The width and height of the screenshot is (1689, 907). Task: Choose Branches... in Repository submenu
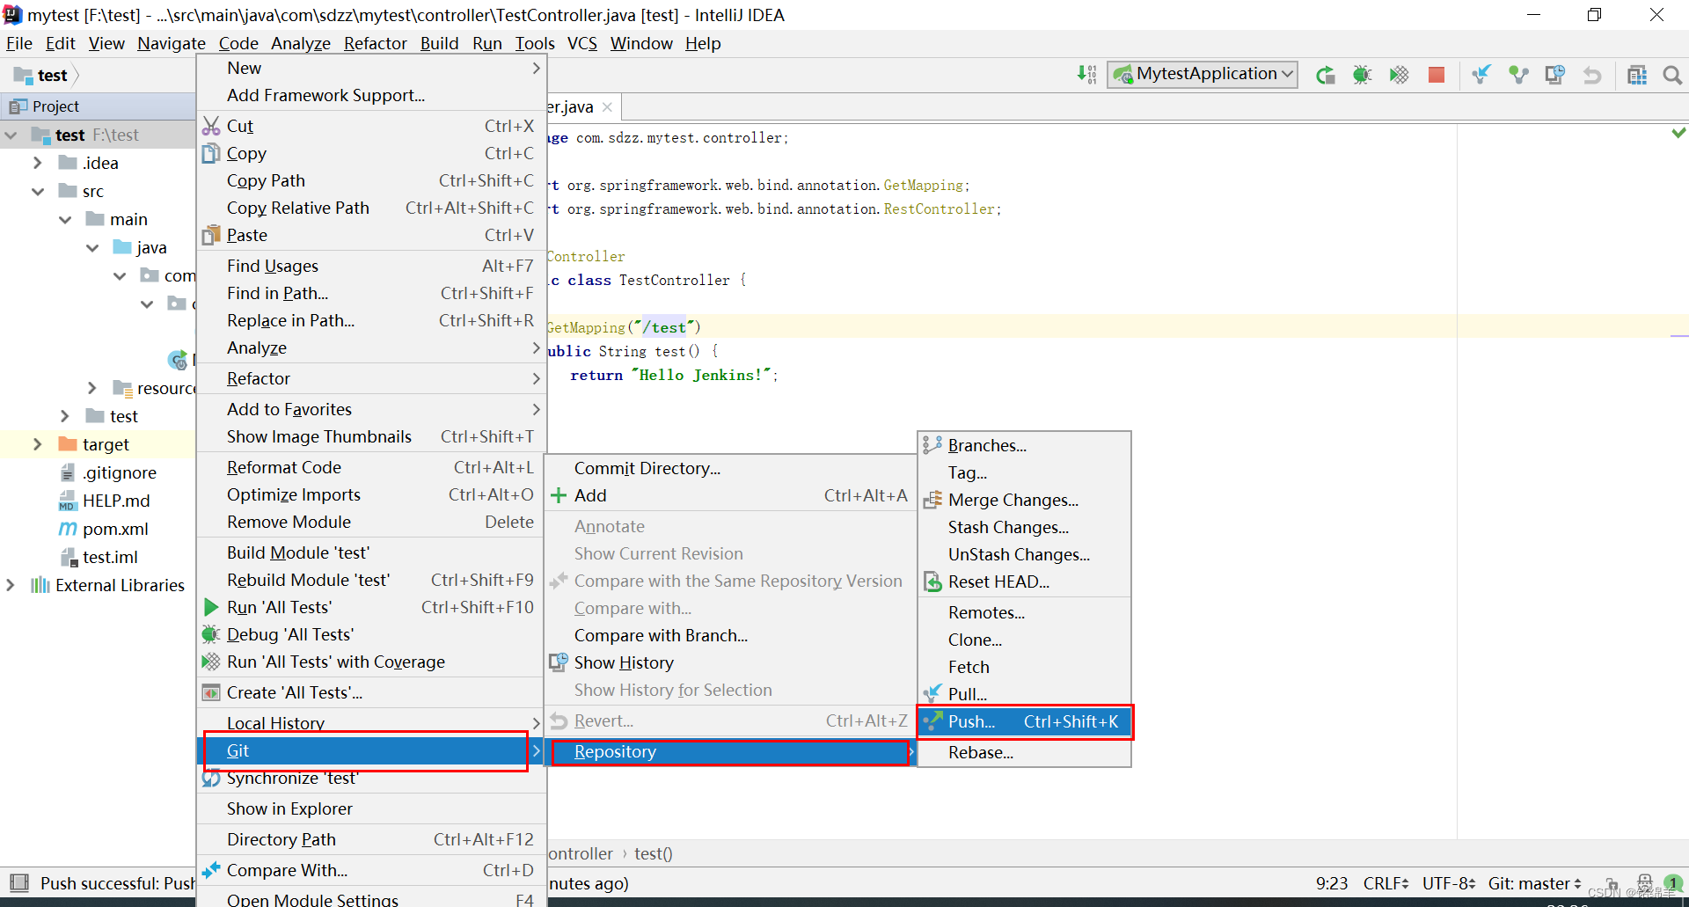1024,445
